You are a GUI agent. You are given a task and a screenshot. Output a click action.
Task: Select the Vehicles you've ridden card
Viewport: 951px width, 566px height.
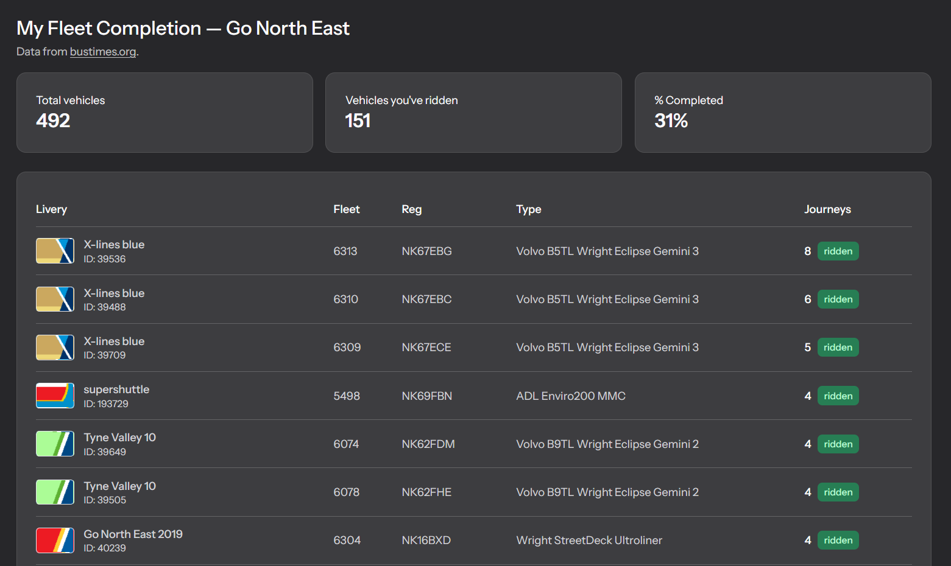(473, 113)
